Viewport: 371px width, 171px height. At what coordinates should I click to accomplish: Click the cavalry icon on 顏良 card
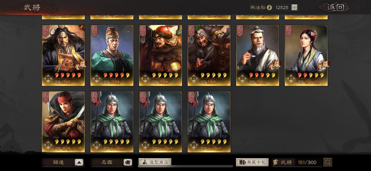point(192,40)
